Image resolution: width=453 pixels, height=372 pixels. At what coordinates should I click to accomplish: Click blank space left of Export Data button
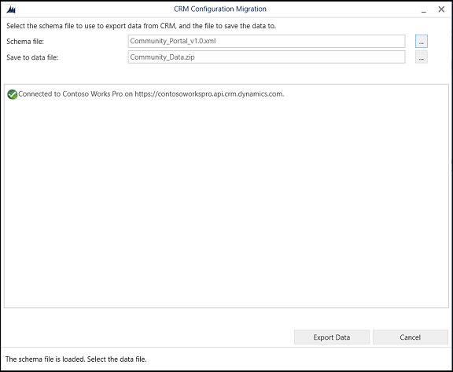pos(147,337)
